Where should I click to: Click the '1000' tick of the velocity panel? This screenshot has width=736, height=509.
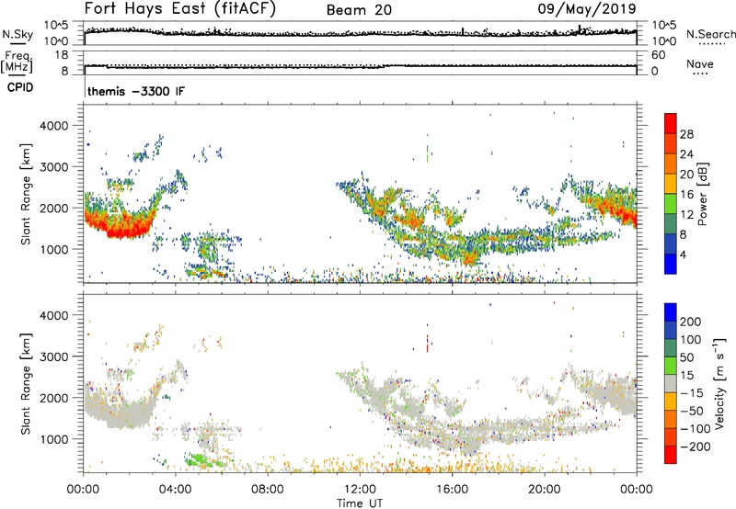[54, 439]
